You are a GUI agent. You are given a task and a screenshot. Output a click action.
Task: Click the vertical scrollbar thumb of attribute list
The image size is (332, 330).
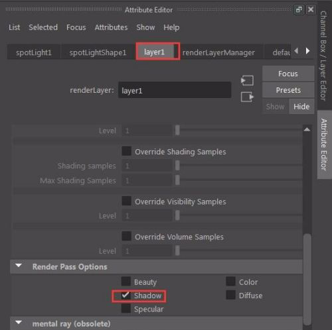(x=307, y=280)
